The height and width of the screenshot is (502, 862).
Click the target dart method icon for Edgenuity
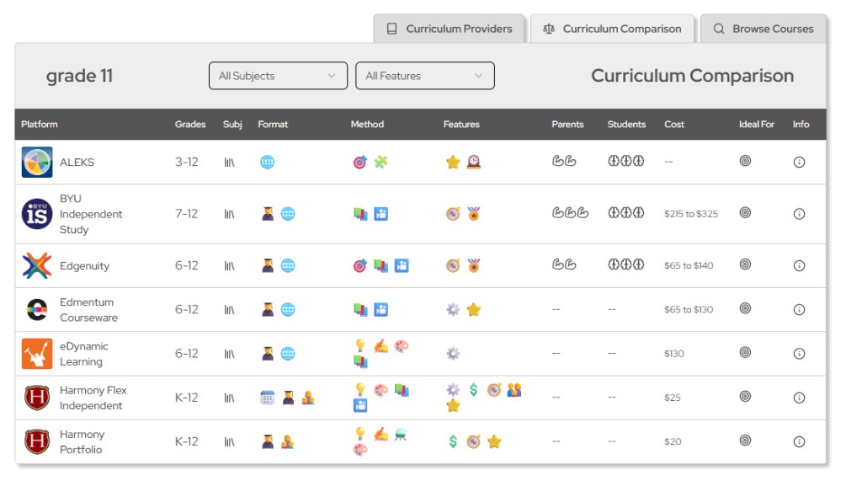[x=360, y=266]
